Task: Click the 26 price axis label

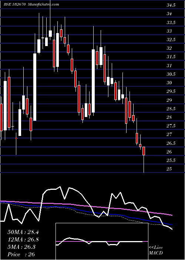Action: (169, 152)
